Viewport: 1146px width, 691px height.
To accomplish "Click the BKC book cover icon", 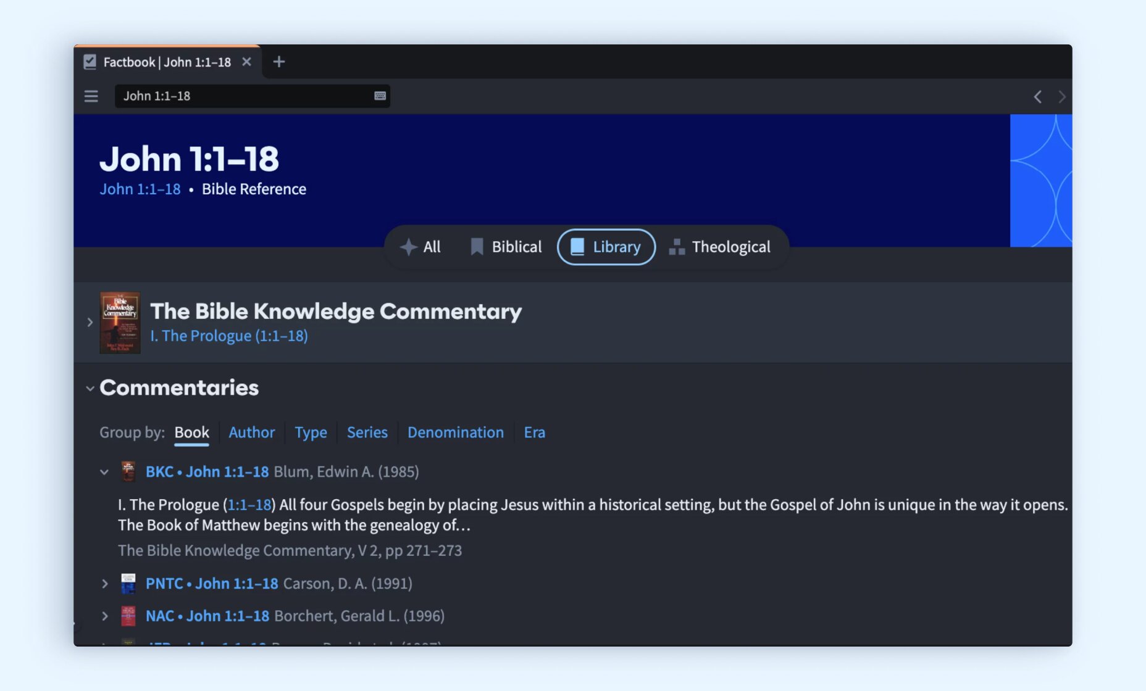I will point(128,471).
